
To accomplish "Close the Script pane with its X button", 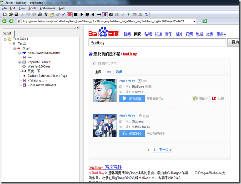I will point(78,28).
